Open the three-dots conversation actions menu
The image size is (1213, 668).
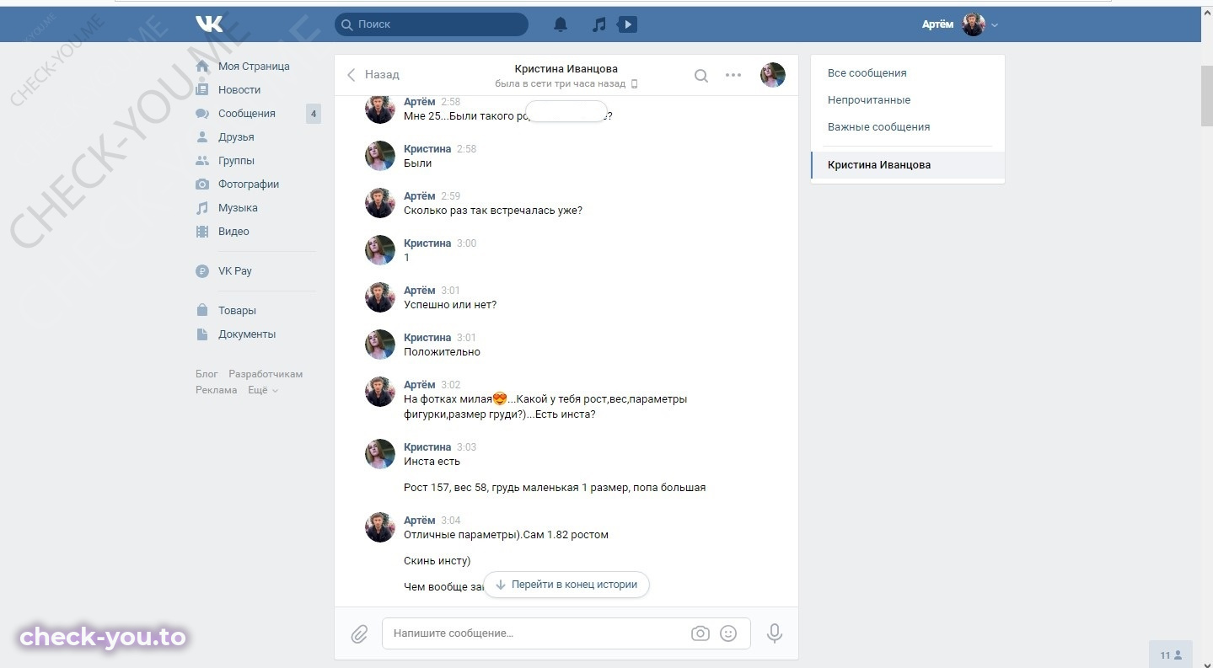(x=733, y=76)
